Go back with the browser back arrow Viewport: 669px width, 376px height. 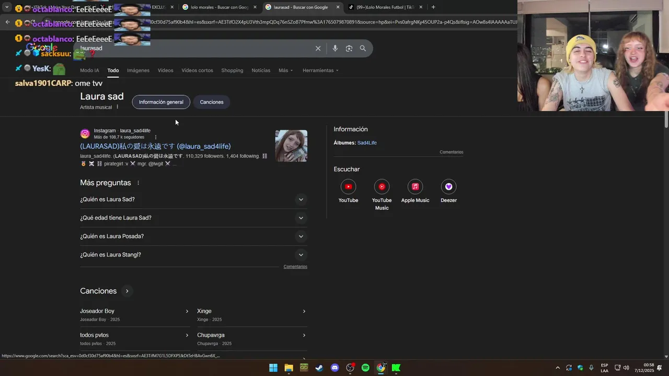pos(7,22)
